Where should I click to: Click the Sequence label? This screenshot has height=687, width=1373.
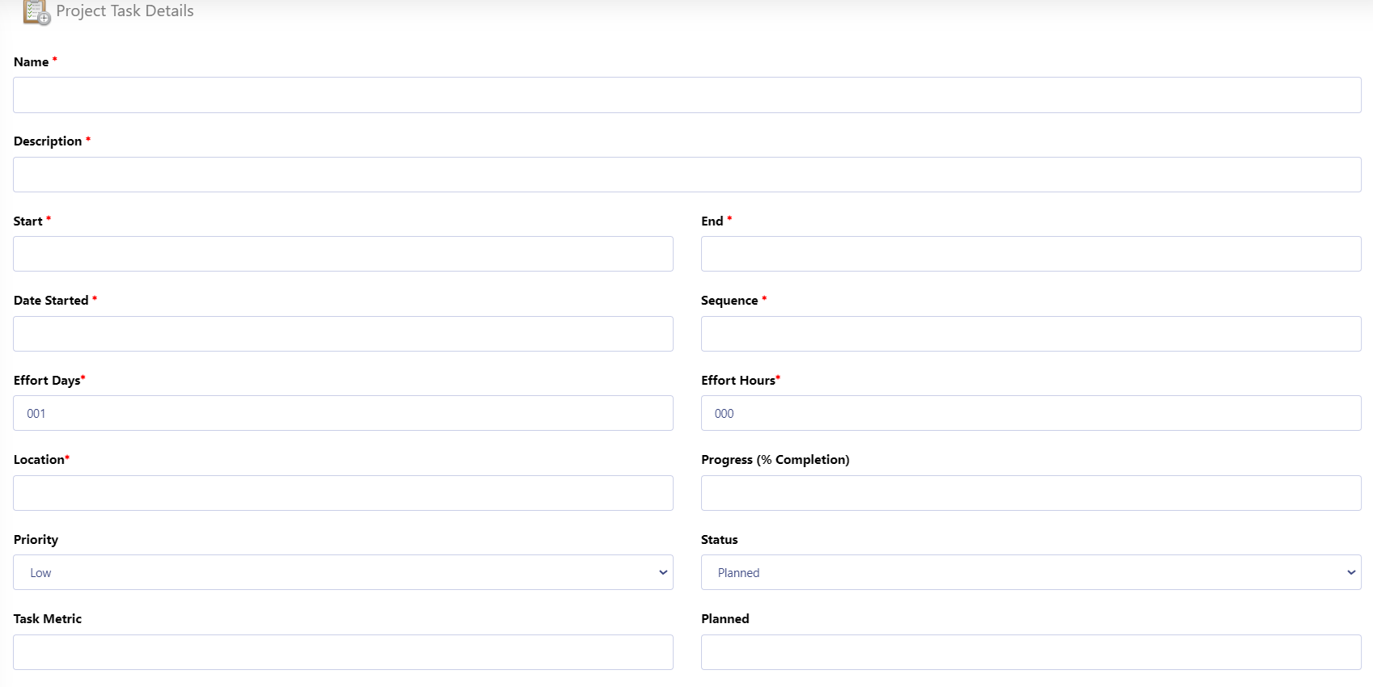coord(729,301)
